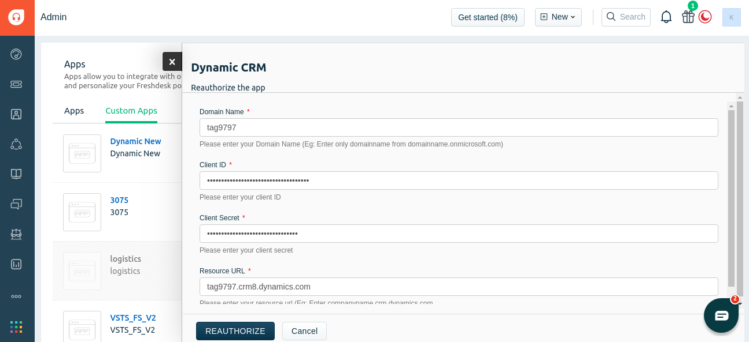Open the Analytics chart icon in sidebar
749x342 pixels.
click(x=16, y=264)
